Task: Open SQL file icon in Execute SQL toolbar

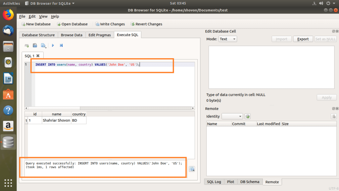Action: 35,45
